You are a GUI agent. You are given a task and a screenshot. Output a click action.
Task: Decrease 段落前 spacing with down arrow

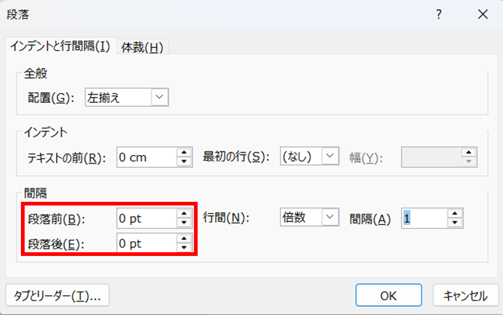pyautogui.click(x=184, y=222)
